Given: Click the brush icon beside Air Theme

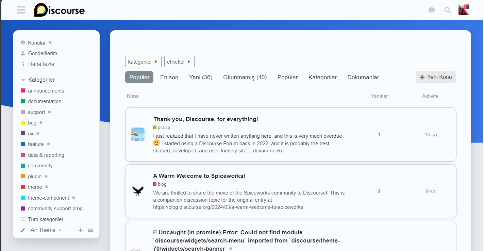Looking at the screenshot, I should (x=23, y=230).
